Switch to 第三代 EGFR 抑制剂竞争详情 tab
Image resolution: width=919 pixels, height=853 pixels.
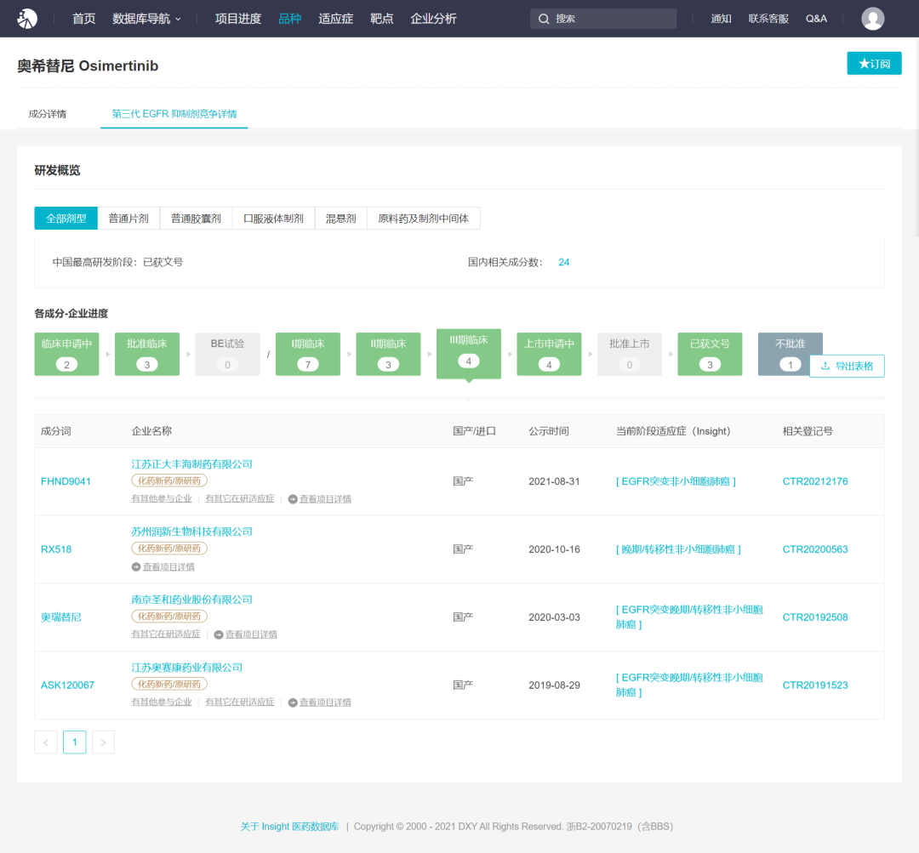point(174,114)
